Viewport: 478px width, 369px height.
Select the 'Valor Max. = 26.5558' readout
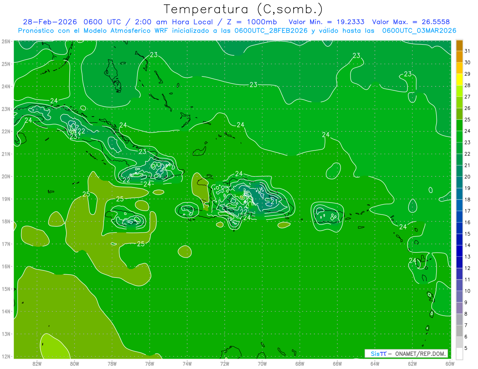(x=411, y=22)
